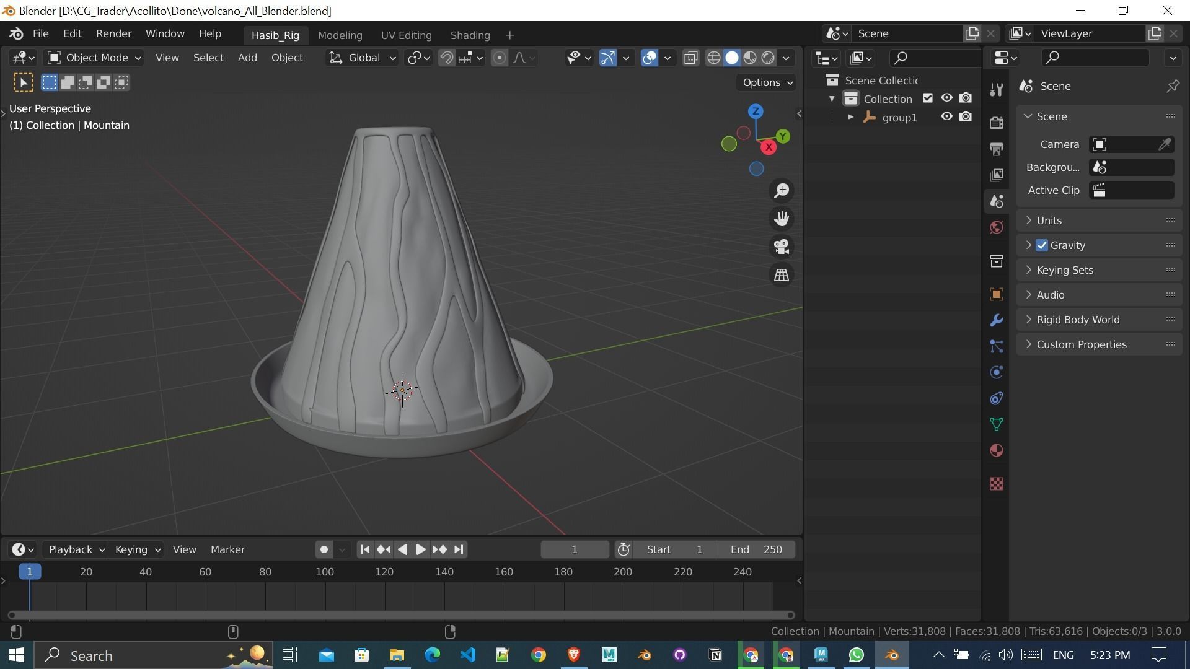The width and height of the screenshot is (1190, 669).
Task: Click the Y axis on navigation gizmo
Action: [x=783, y=136]
